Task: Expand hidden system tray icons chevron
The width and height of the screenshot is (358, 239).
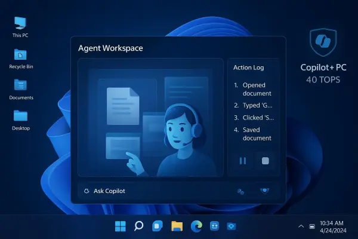Action: pos(301,226)
